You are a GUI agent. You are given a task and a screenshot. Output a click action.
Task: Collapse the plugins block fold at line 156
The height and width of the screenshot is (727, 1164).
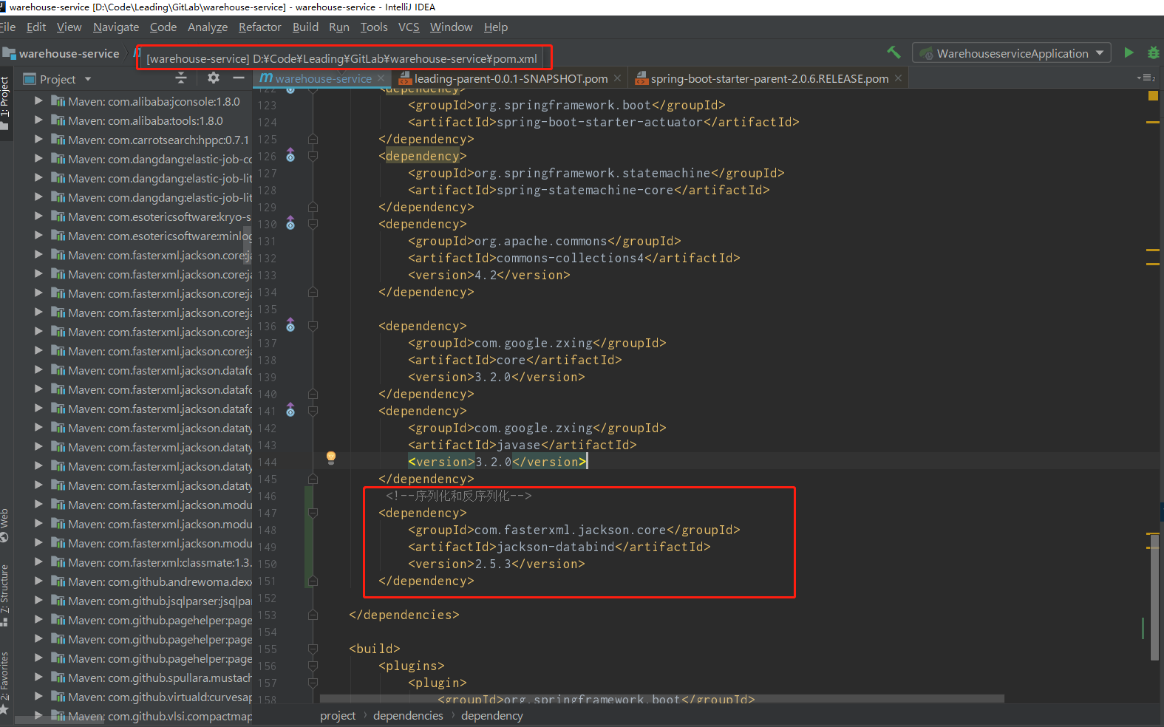[x=313, y=666]
